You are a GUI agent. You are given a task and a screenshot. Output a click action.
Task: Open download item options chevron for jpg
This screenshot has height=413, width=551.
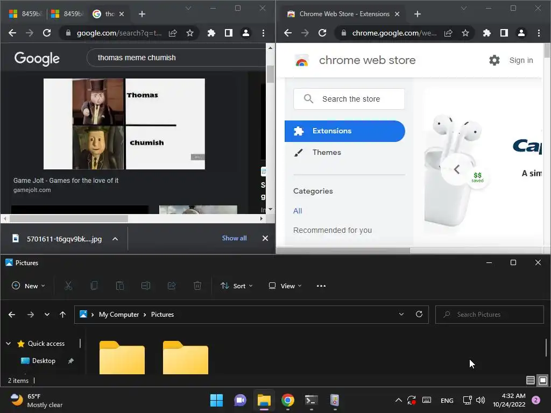click(x=115, y=239)
